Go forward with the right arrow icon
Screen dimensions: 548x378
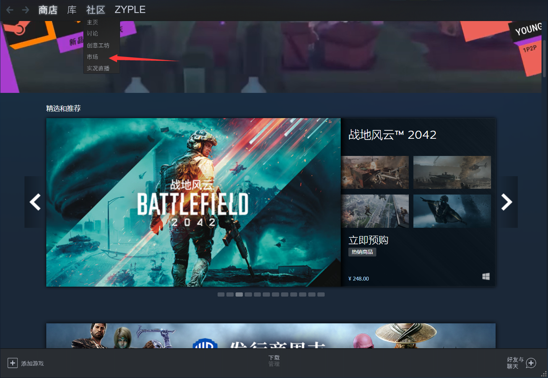(26, 10)
